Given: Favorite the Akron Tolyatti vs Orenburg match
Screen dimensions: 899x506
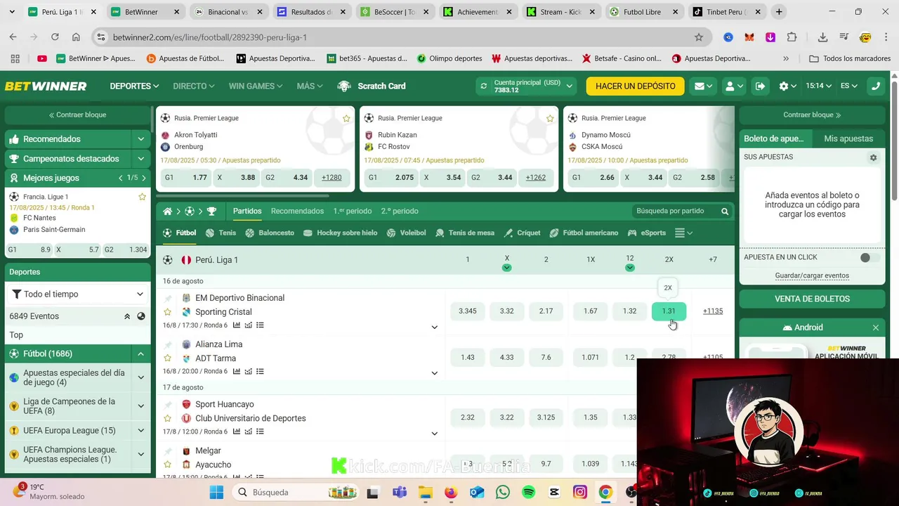Looking at the screenshot, I should (x=346, y=118).
